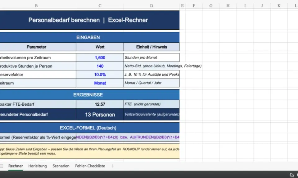298x178 pixels.
Task: Click the 'Vollzeitäquivalente (aufgerundet)' cell
Action: pyautogui.click(x=151, y=114)
